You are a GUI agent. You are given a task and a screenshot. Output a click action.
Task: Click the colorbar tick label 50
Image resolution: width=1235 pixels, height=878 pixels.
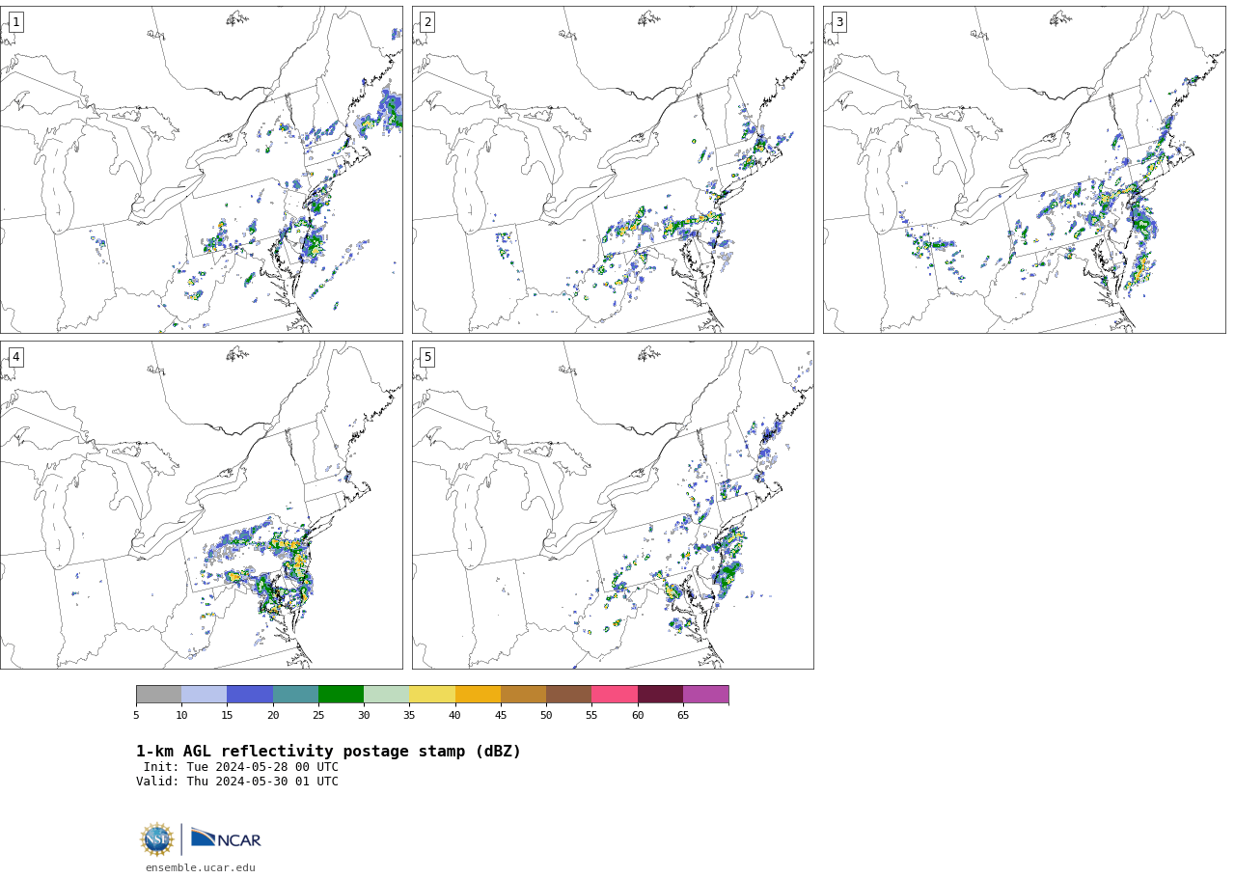pos(546,715)
